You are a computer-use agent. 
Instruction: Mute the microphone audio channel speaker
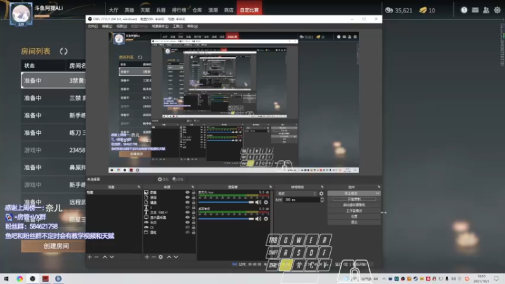[x=258, y=202]
